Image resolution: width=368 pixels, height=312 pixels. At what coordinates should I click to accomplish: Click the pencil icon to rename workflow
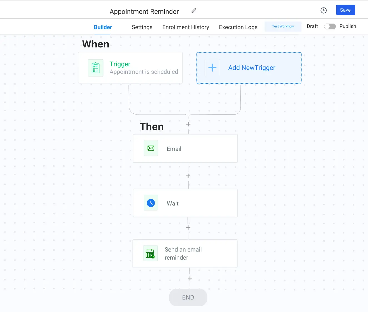coord(194,11)
